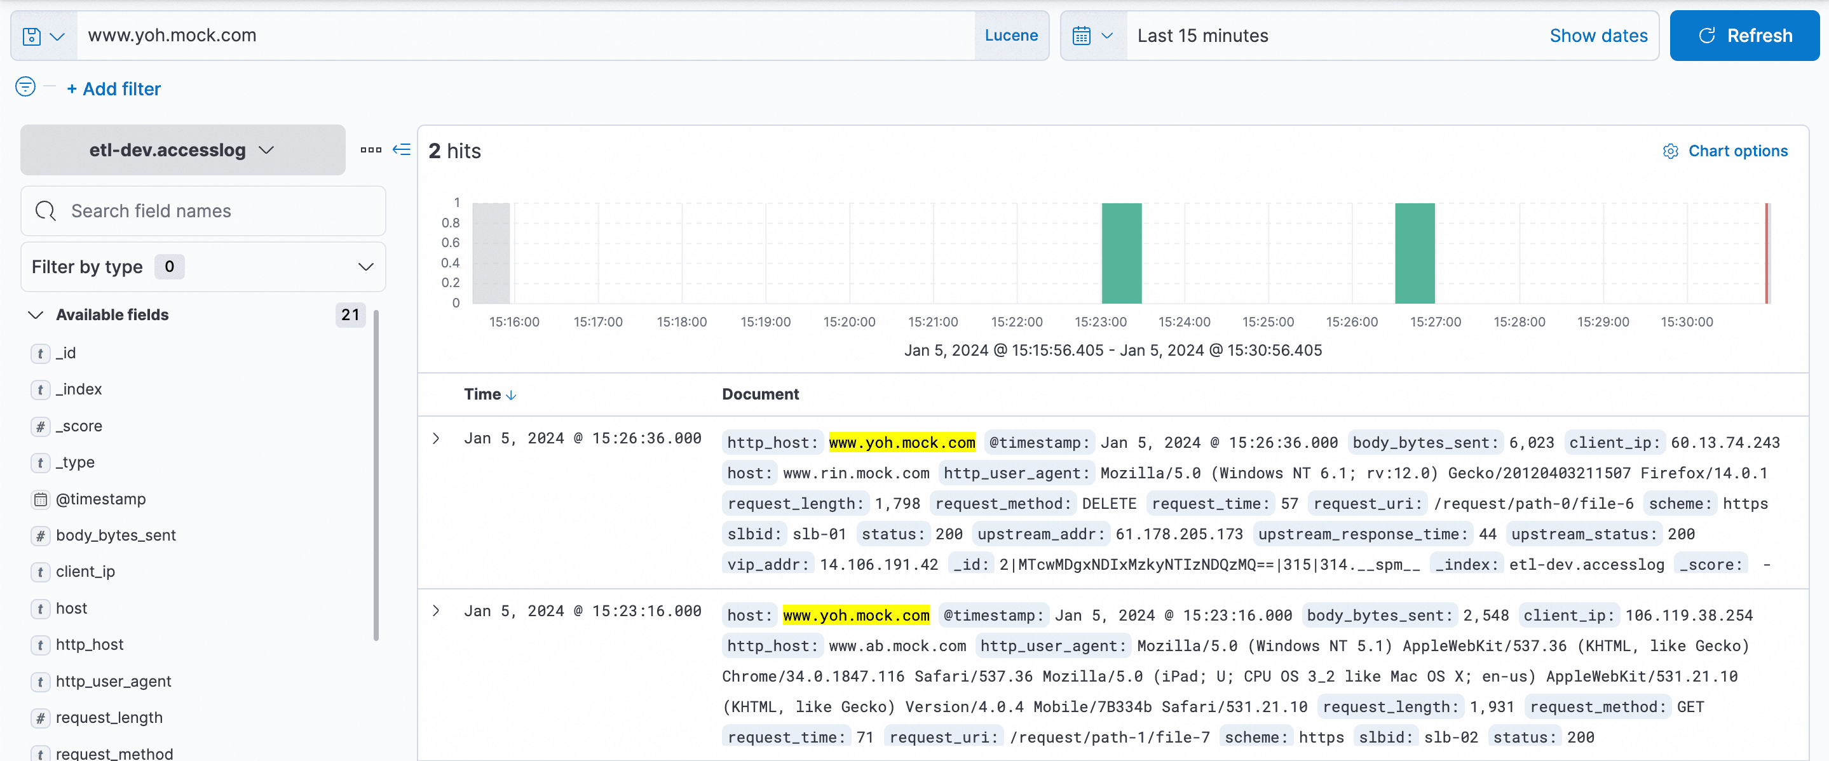The image size is (1829, 761).
Task: Expand the 15:26:36 document row
Action: point(436,439)
